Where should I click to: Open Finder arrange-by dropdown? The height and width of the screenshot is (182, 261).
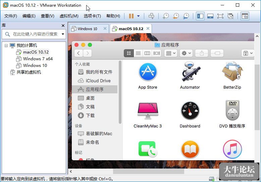pos(171,53)
